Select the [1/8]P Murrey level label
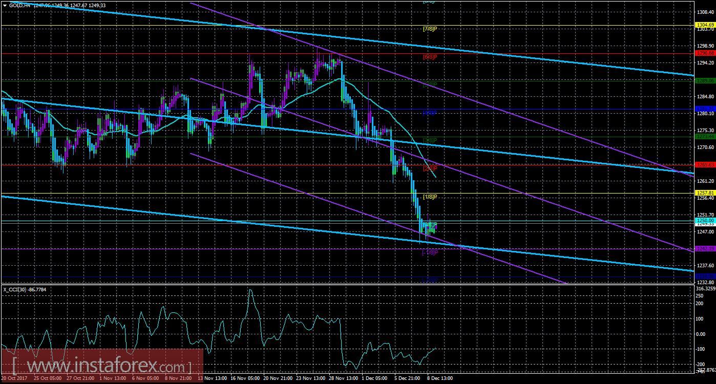Image resolution: width=716 pixels, height=384 pixels. click(x=430, y=197)
